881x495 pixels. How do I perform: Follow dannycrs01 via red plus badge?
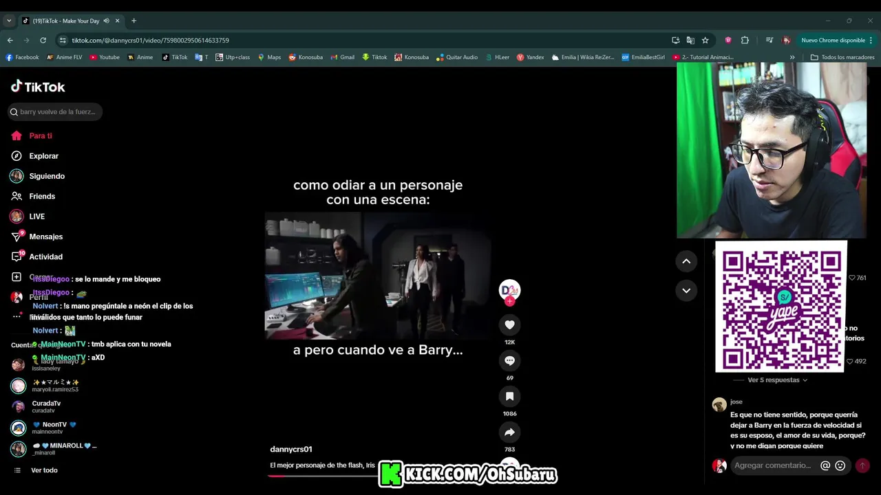(509, 301)
